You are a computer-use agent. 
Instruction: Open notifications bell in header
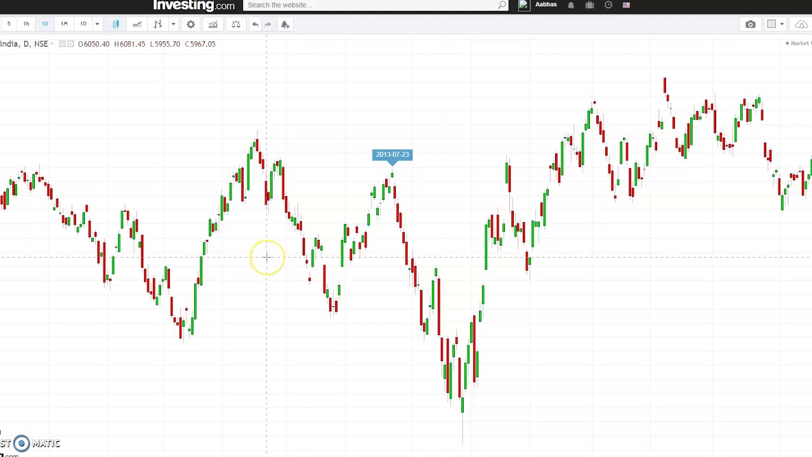(571, 5)
